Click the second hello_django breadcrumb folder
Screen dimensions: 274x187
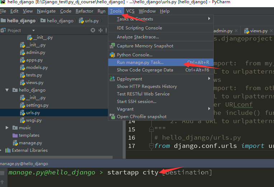[57, 21]
